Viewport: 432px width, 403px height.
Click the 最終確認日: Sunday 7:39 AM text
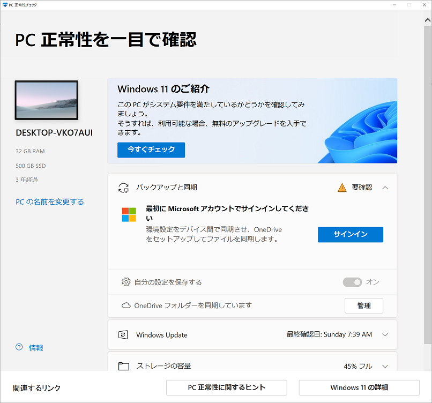tap(329, 334)
